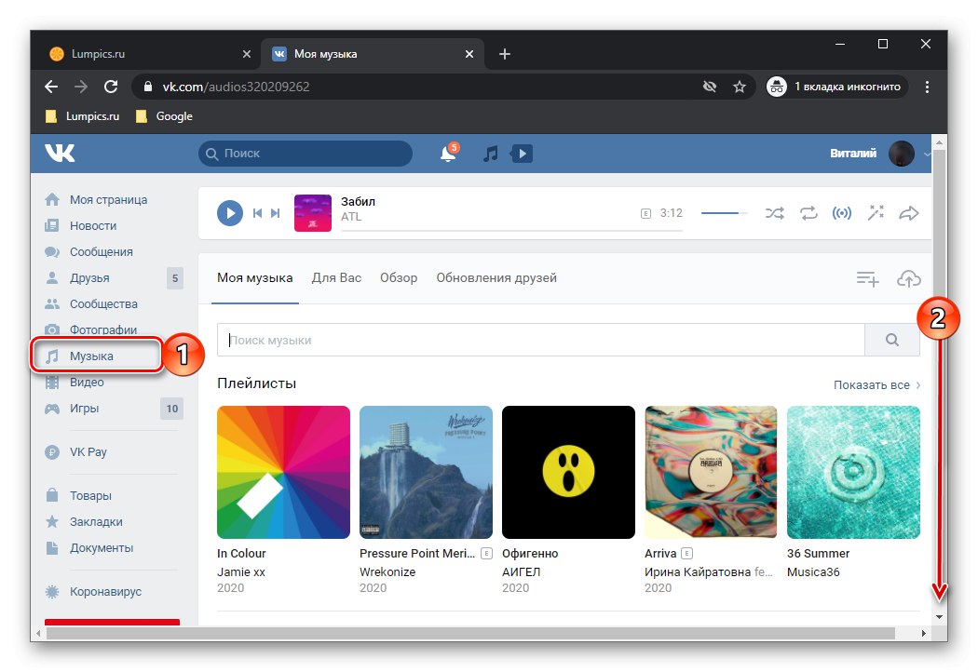Screen dimensions: 978x672
Task: Open Офигенно playlist cover
Action: [x=568, y=472]
